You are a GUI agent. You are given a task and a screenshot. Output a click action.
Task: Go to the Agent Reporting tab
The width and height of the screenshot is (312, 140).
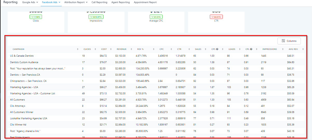(120, 2)
